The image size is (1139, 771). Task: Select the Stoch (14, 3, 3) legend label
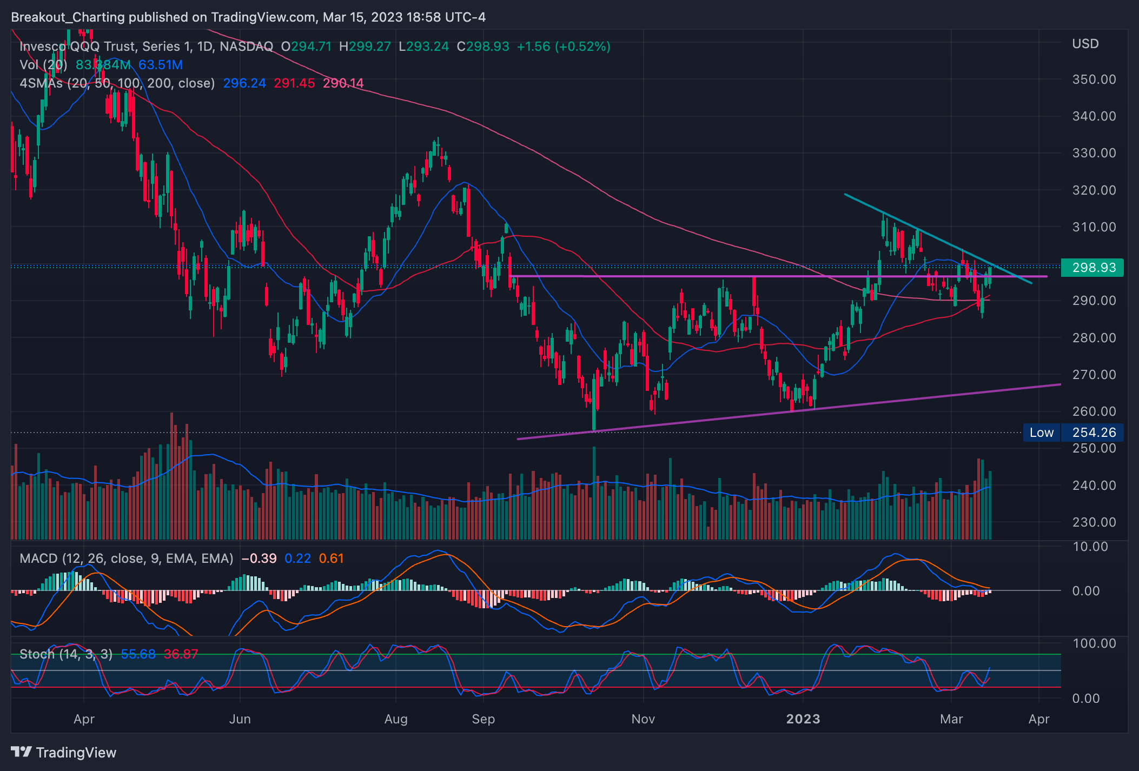(66, 654)
